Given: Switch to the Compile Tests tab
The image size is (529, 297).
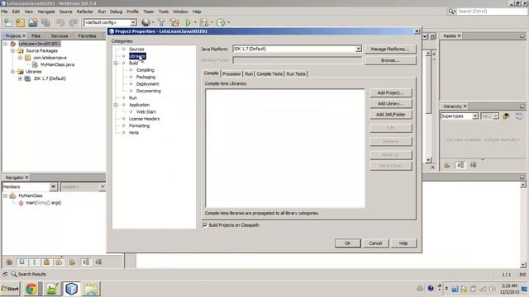Looking at the screenshot, I should 269,73.
